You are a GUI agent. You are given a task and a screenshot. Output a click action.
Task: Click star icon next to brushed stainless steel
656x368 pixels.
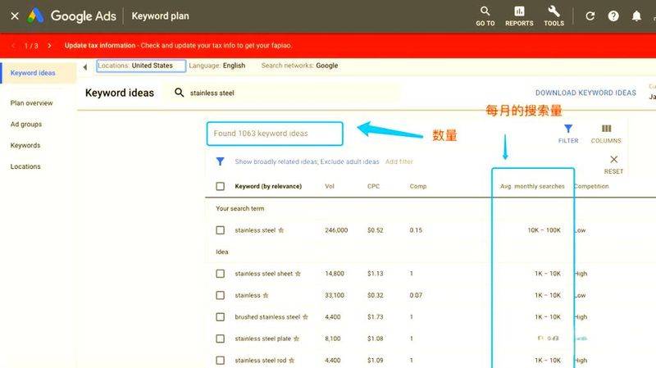pos(305,317)
